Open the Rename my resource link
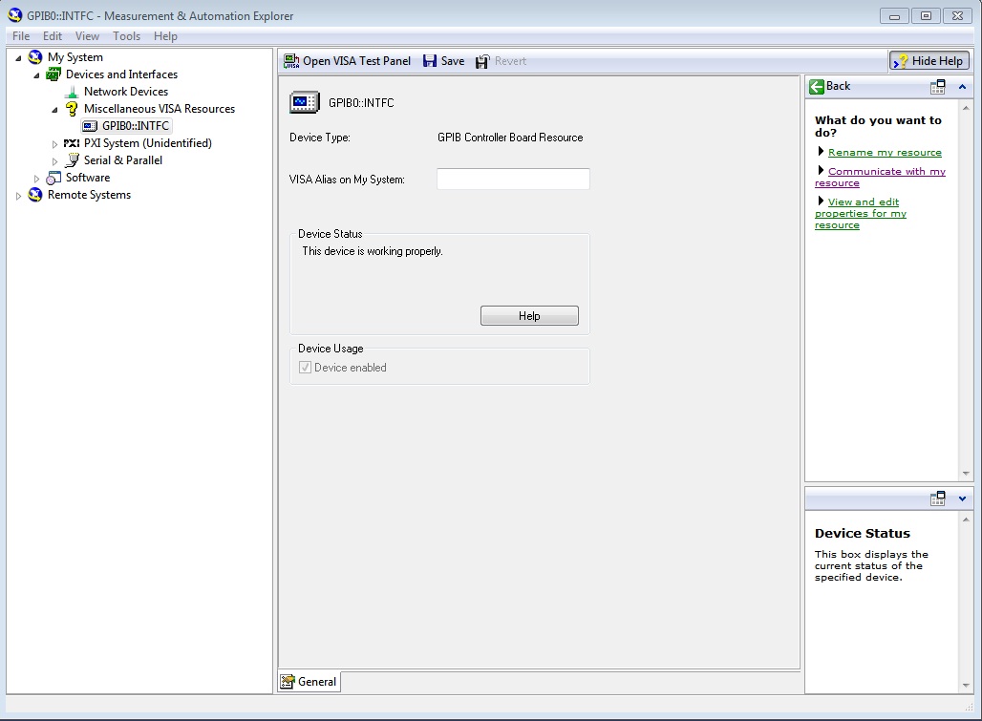982x721 pixels. point(885,152)
